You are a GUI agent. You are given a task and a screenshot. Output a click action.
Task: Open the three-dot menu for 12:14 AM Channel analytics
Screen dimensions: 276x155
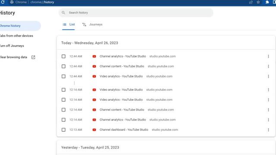pyautogui.click(x=268, y=120)
